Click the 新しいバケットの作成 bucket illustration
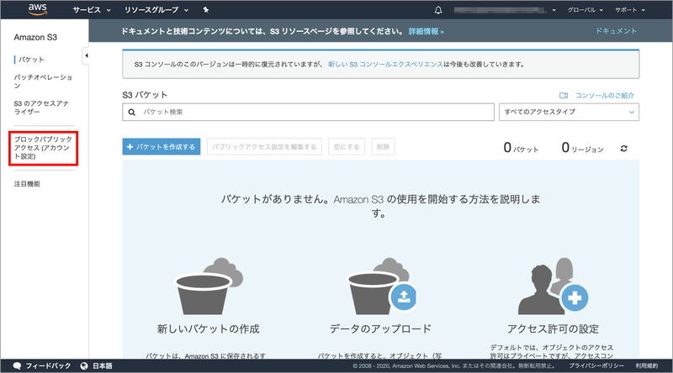Image resolution: width=673 pixels, height=373 pixels. [x=209, y=286]
